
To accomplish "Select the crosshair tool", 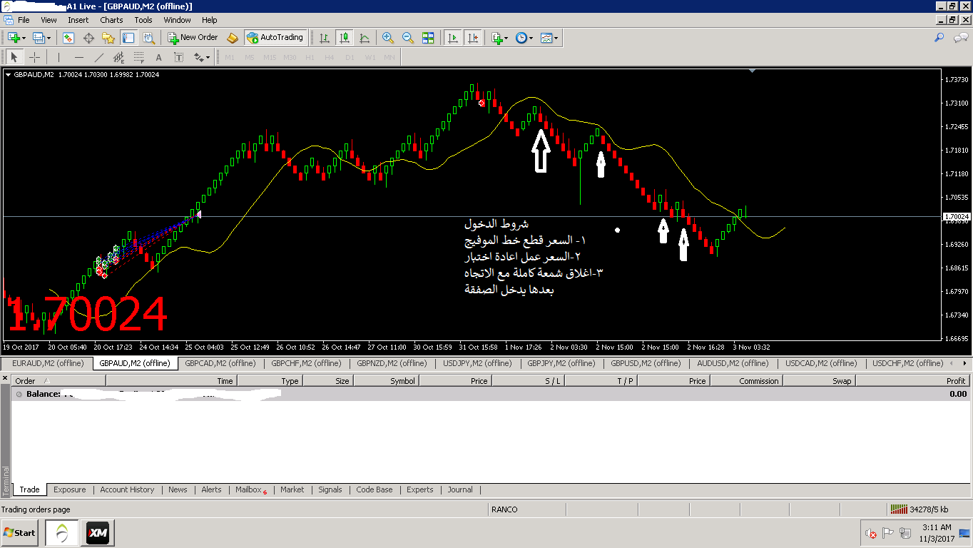I will [x=34, y=57].
